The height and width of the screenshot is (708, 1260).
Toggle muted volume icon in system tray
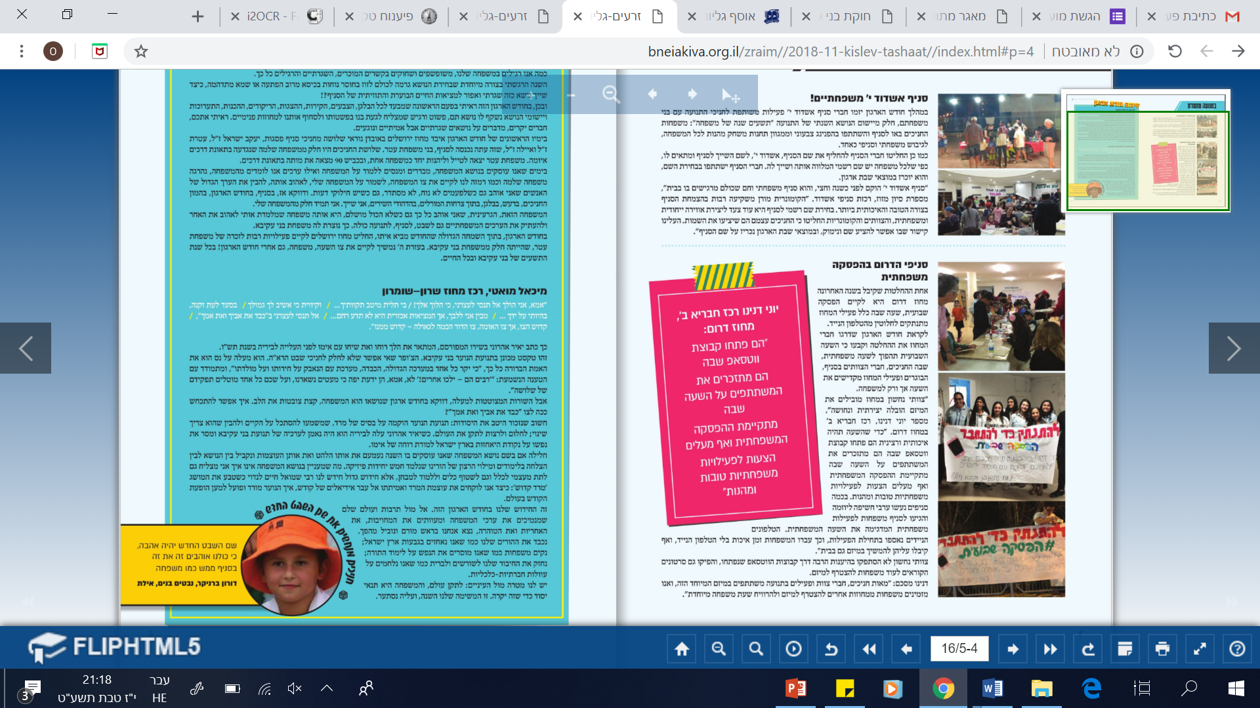click(295, 688)
